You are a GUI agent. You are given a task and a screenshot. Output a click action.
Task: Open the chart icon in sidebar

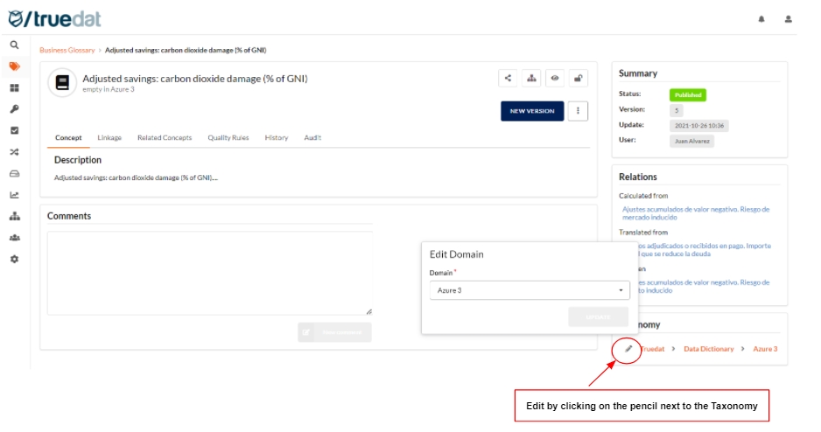click(x=14, y=195)
